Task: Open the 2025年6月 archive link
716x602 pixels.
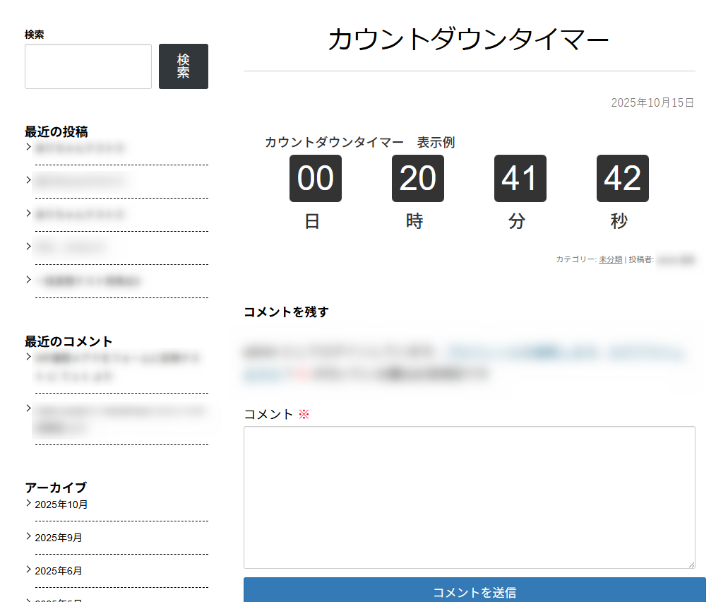Action: click(59, 571)
